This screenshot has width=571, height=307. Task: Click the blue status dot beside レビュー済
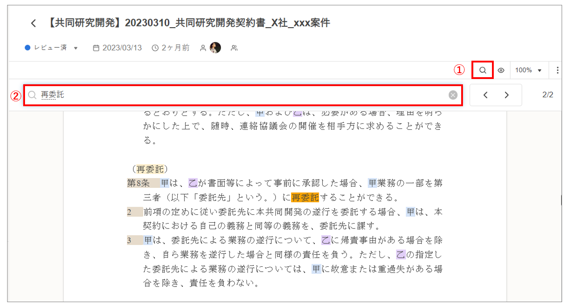(x=28, y=48)
